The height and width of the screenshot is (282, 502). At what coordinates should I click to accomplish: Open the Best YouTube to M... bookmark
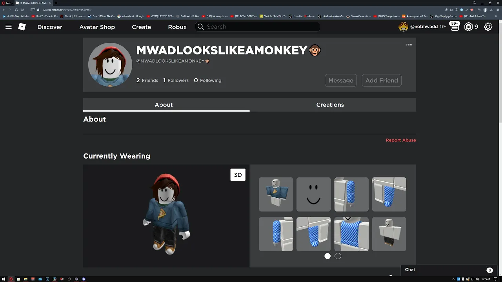tap(45, 16)
